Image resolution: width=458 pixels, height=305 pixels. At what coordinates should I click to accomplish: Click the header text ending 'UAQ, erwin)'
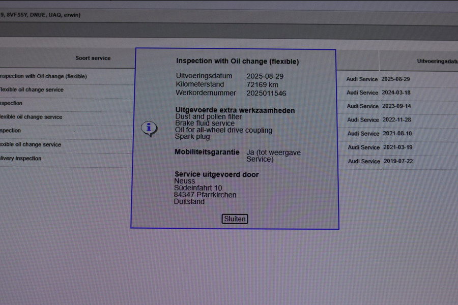[40, 15]
